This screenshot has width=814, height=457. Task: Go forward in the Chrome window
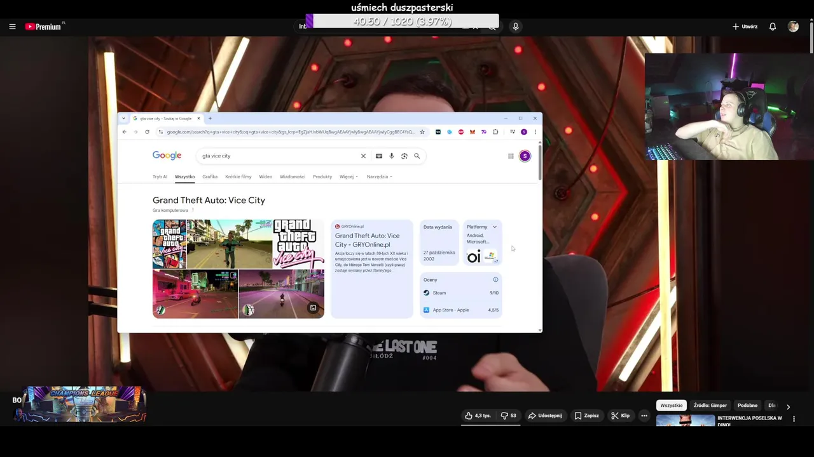tap(135, 132)
